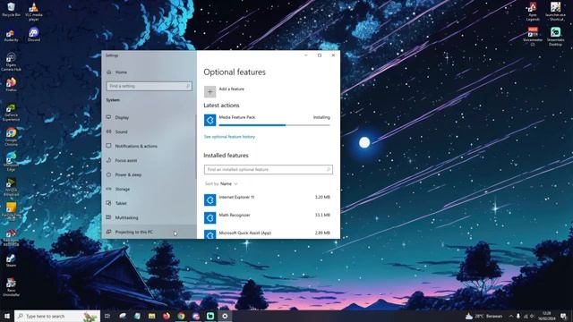This screenshot has width=573, height=322.
Task: Click the 3.20 MB size value
Action: coord(322,197)
